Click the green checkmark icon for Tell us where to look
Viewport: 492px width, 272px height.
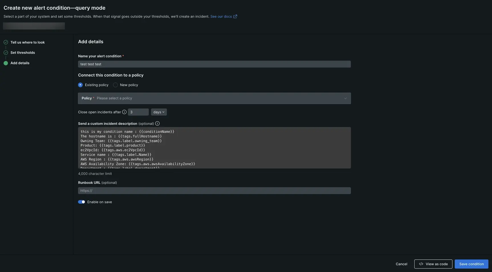pyautogui.click(x=6, y=42)
